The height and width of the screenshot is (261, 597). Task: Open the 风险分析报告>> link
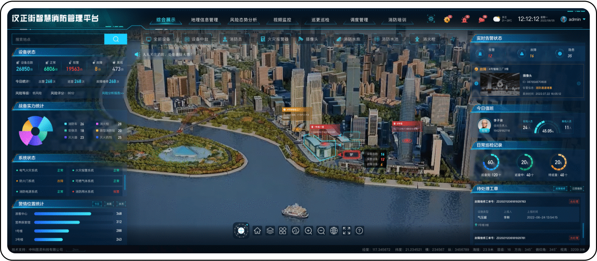(113, 93)
